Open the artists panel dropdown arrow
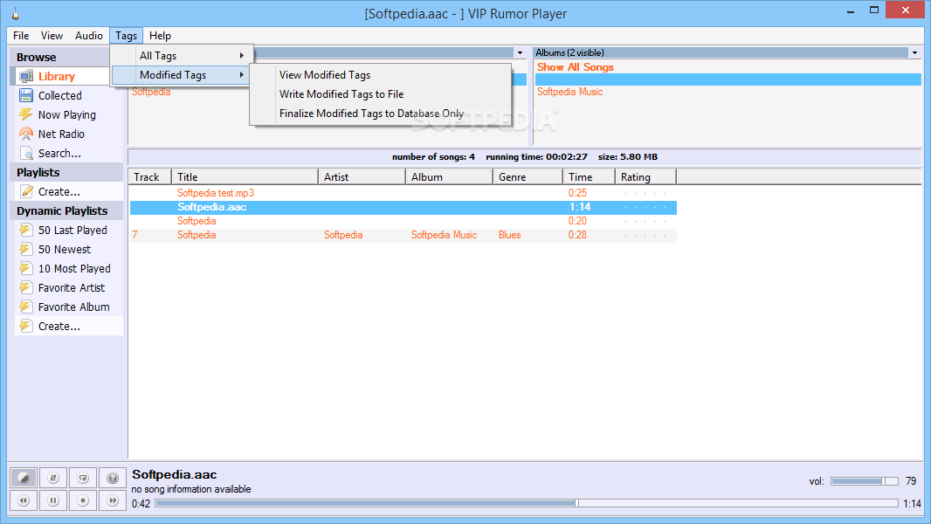Screen dimensions: 931x524 (520, 52)
